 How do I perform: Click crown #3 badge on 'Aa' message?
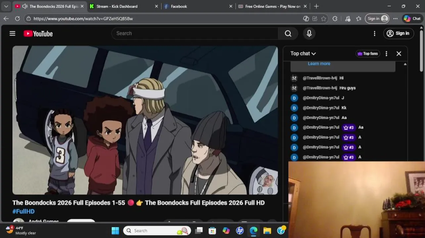[349, 128]
